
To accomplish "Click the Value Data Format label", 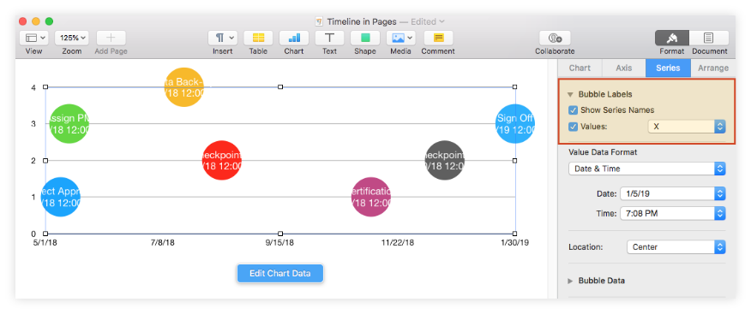I will pyautogui.click(x=603, y=152).
